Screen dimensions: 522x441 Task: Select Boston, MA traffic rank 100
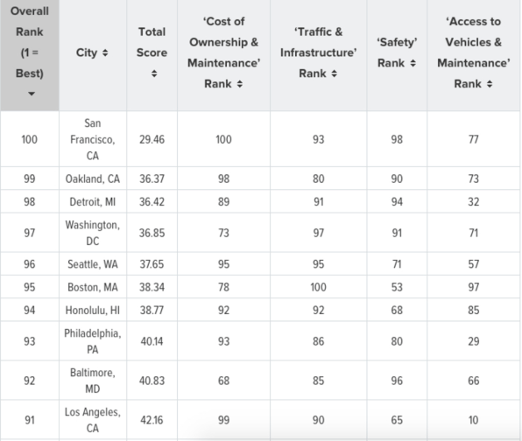click(x=318, y=287)
